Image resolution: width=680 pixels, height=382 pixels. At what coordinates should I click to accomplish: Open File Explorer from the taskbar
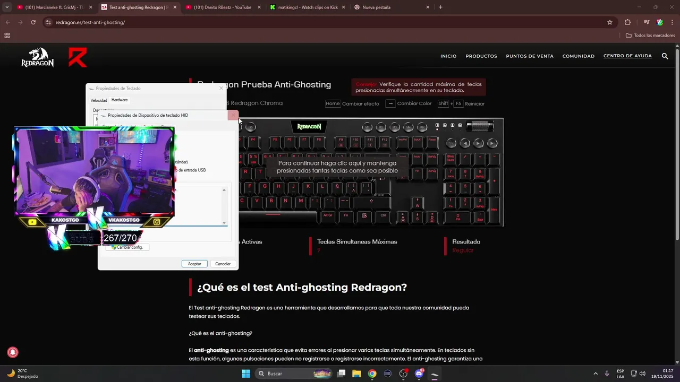click(x=356, y=374)
